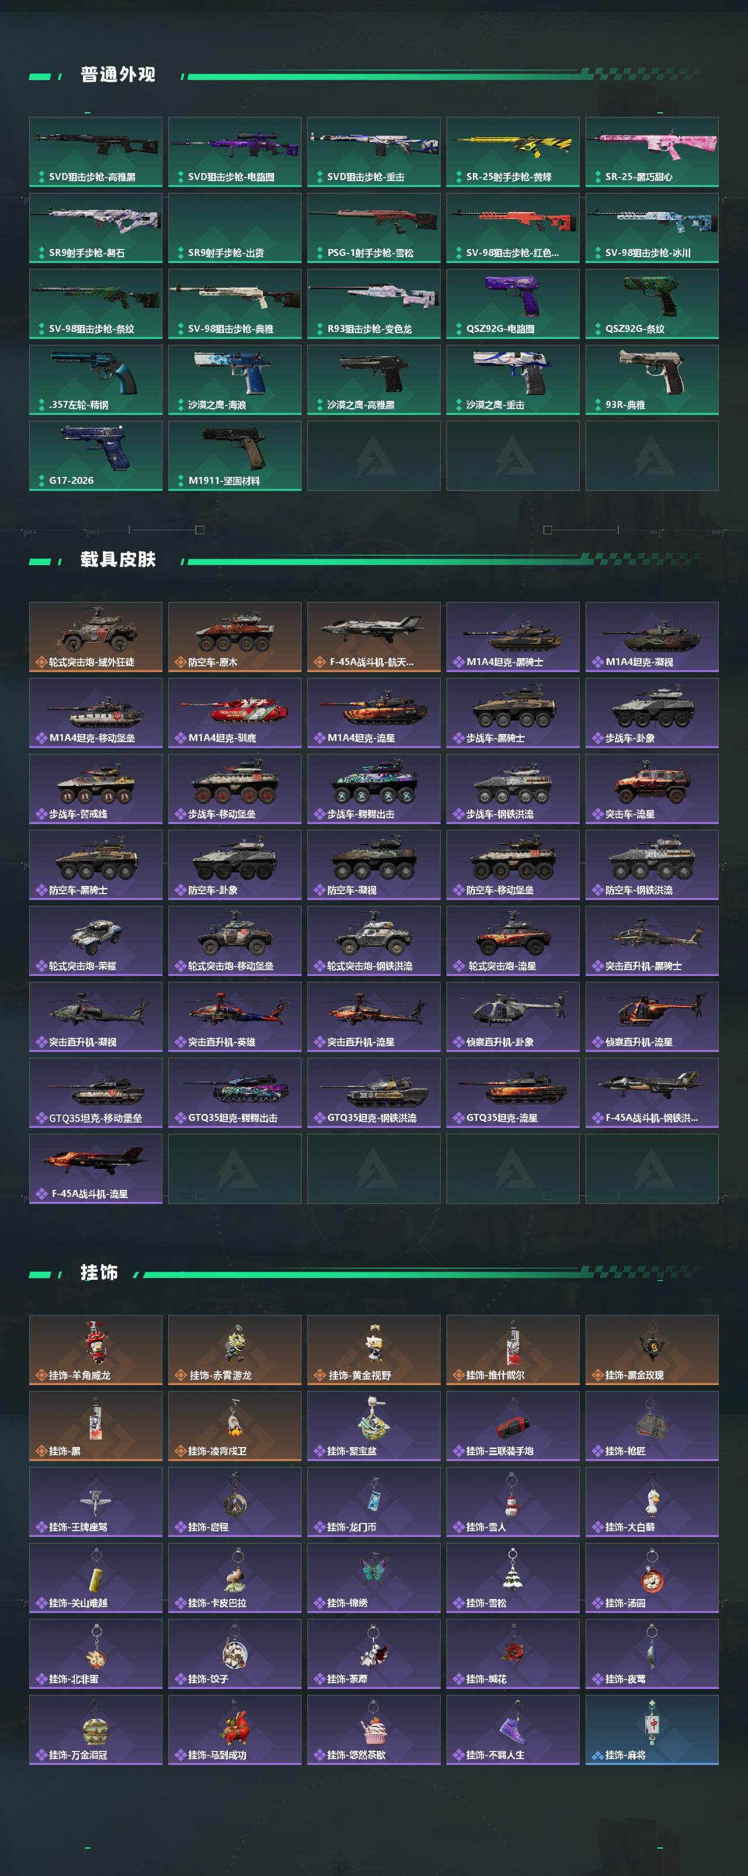Click the M1A4坦克-驯鹿 tank skin
Image resolution: width=748 pixels, height=1876 pixels.
click(x=234, y=712)
